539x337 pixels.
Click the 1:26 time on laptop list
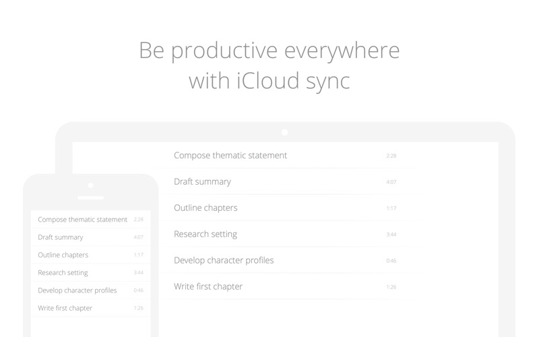(391, 287)
